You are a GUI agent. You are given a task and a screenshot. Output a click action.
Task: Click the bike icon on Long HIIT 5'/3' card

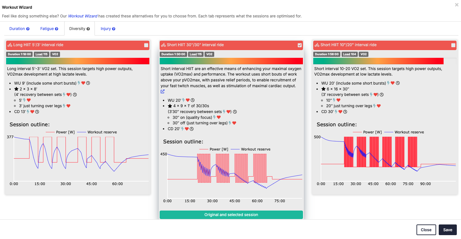click(10, 45)
